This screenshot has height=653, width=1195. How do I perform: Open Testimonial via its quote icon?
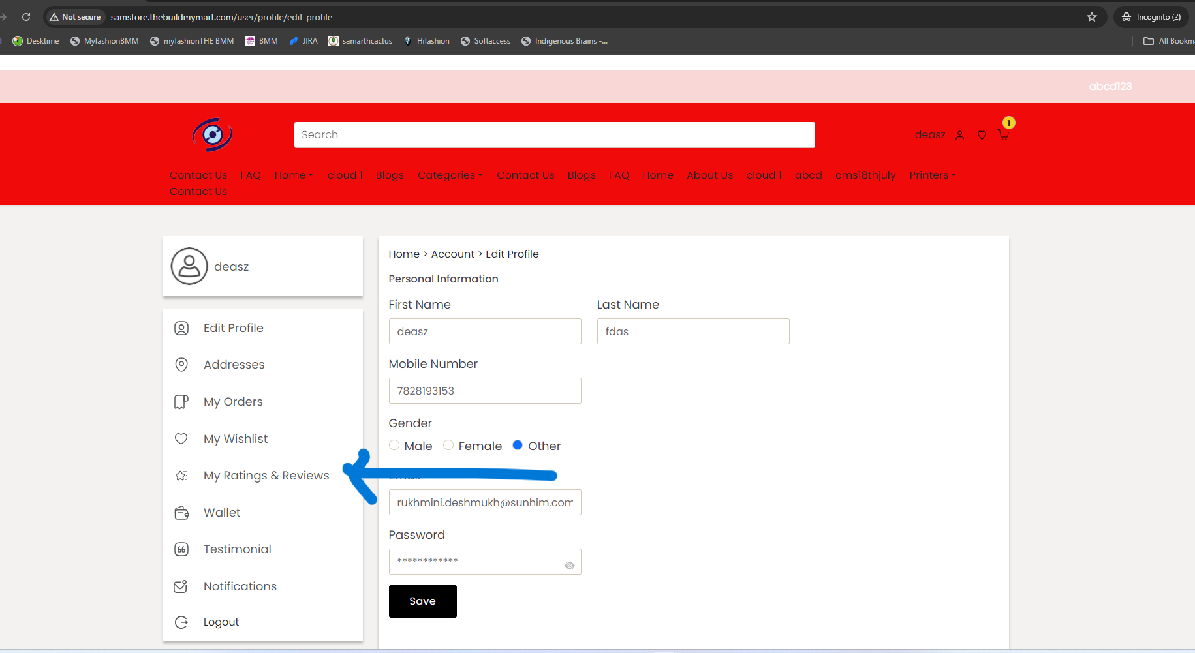pos(181,549)
